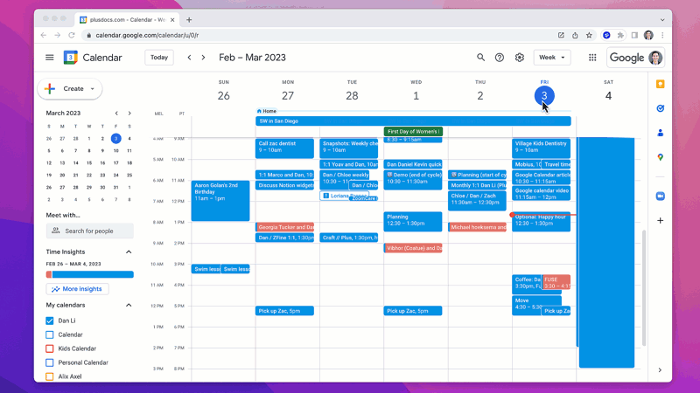The height and width of the screenshot is (393, 700).
Task: Open the Optional: Happy hour event
Action: tap(542, 222)
